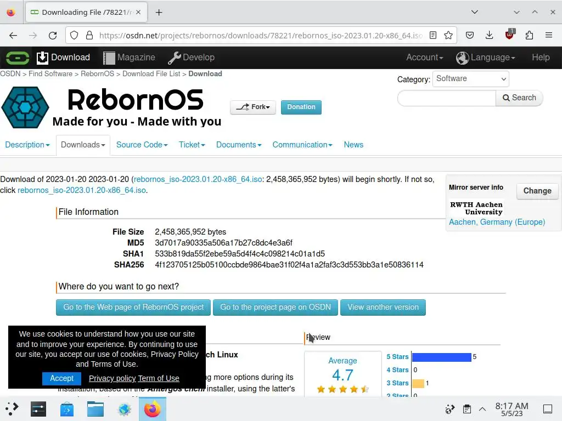The image size is (562, 421).
Task: Reload the current page
Action: pos(53,36)
